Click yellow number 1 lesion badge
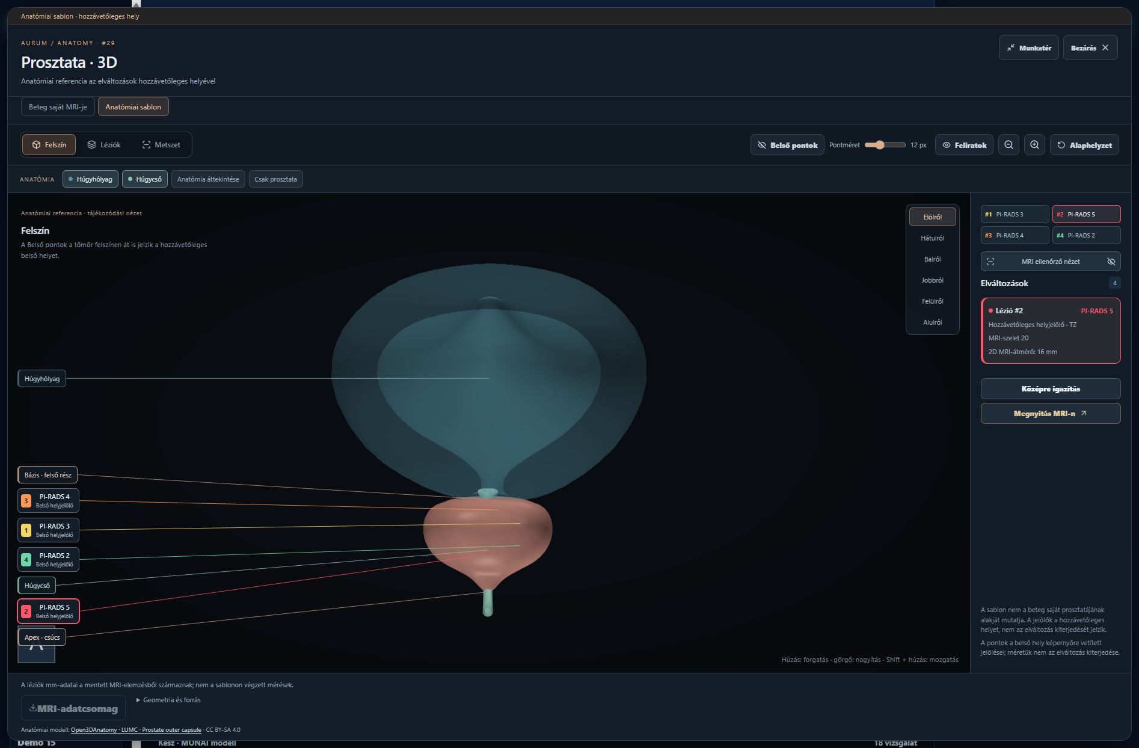Viewport: 1139px width, 748px height. pos(26,530)
